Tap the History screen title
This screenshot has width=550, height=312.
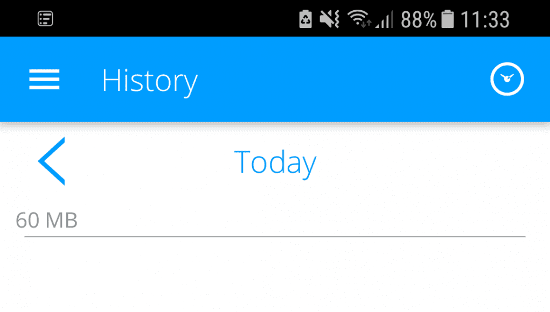[150, 81]
